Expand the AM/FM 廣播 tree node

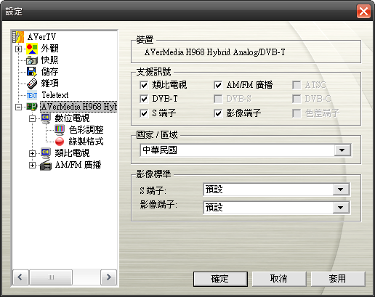point(32,165)
